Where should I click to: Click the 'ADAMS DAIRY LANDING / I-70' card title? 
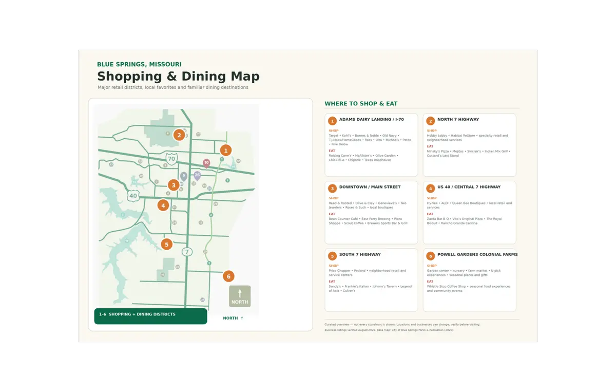[x=371, y=120]
